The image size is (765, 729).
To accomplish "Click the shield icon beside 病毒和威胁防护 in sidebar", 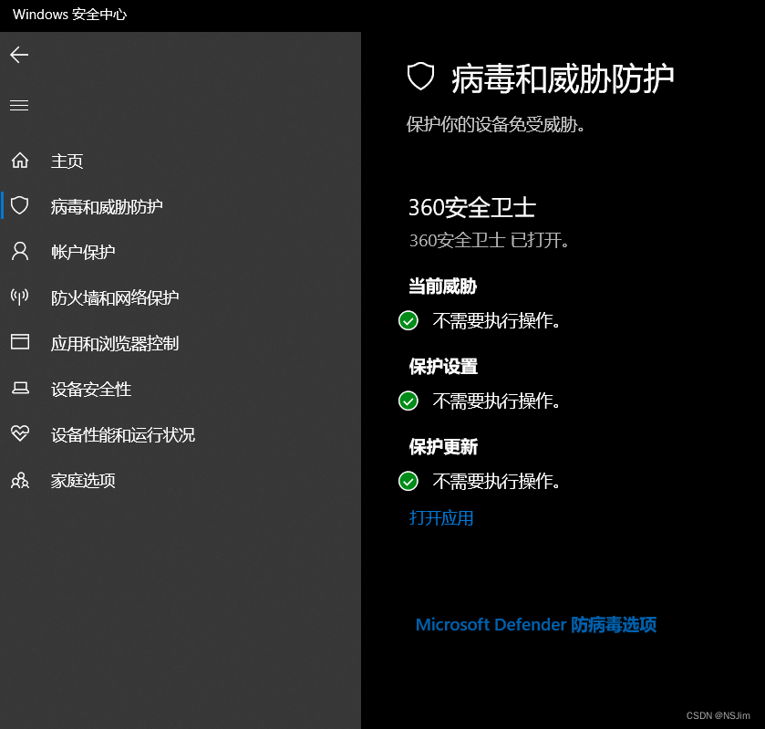I will 20,205.
